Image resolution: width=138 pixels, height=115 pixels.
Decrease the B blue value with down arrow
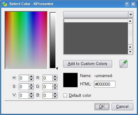[x=55, y=97]
